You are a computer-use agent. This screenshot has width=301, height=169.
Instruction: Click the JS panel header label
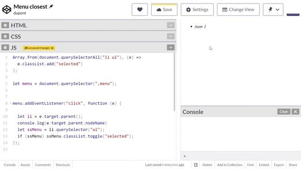[14, 47]
